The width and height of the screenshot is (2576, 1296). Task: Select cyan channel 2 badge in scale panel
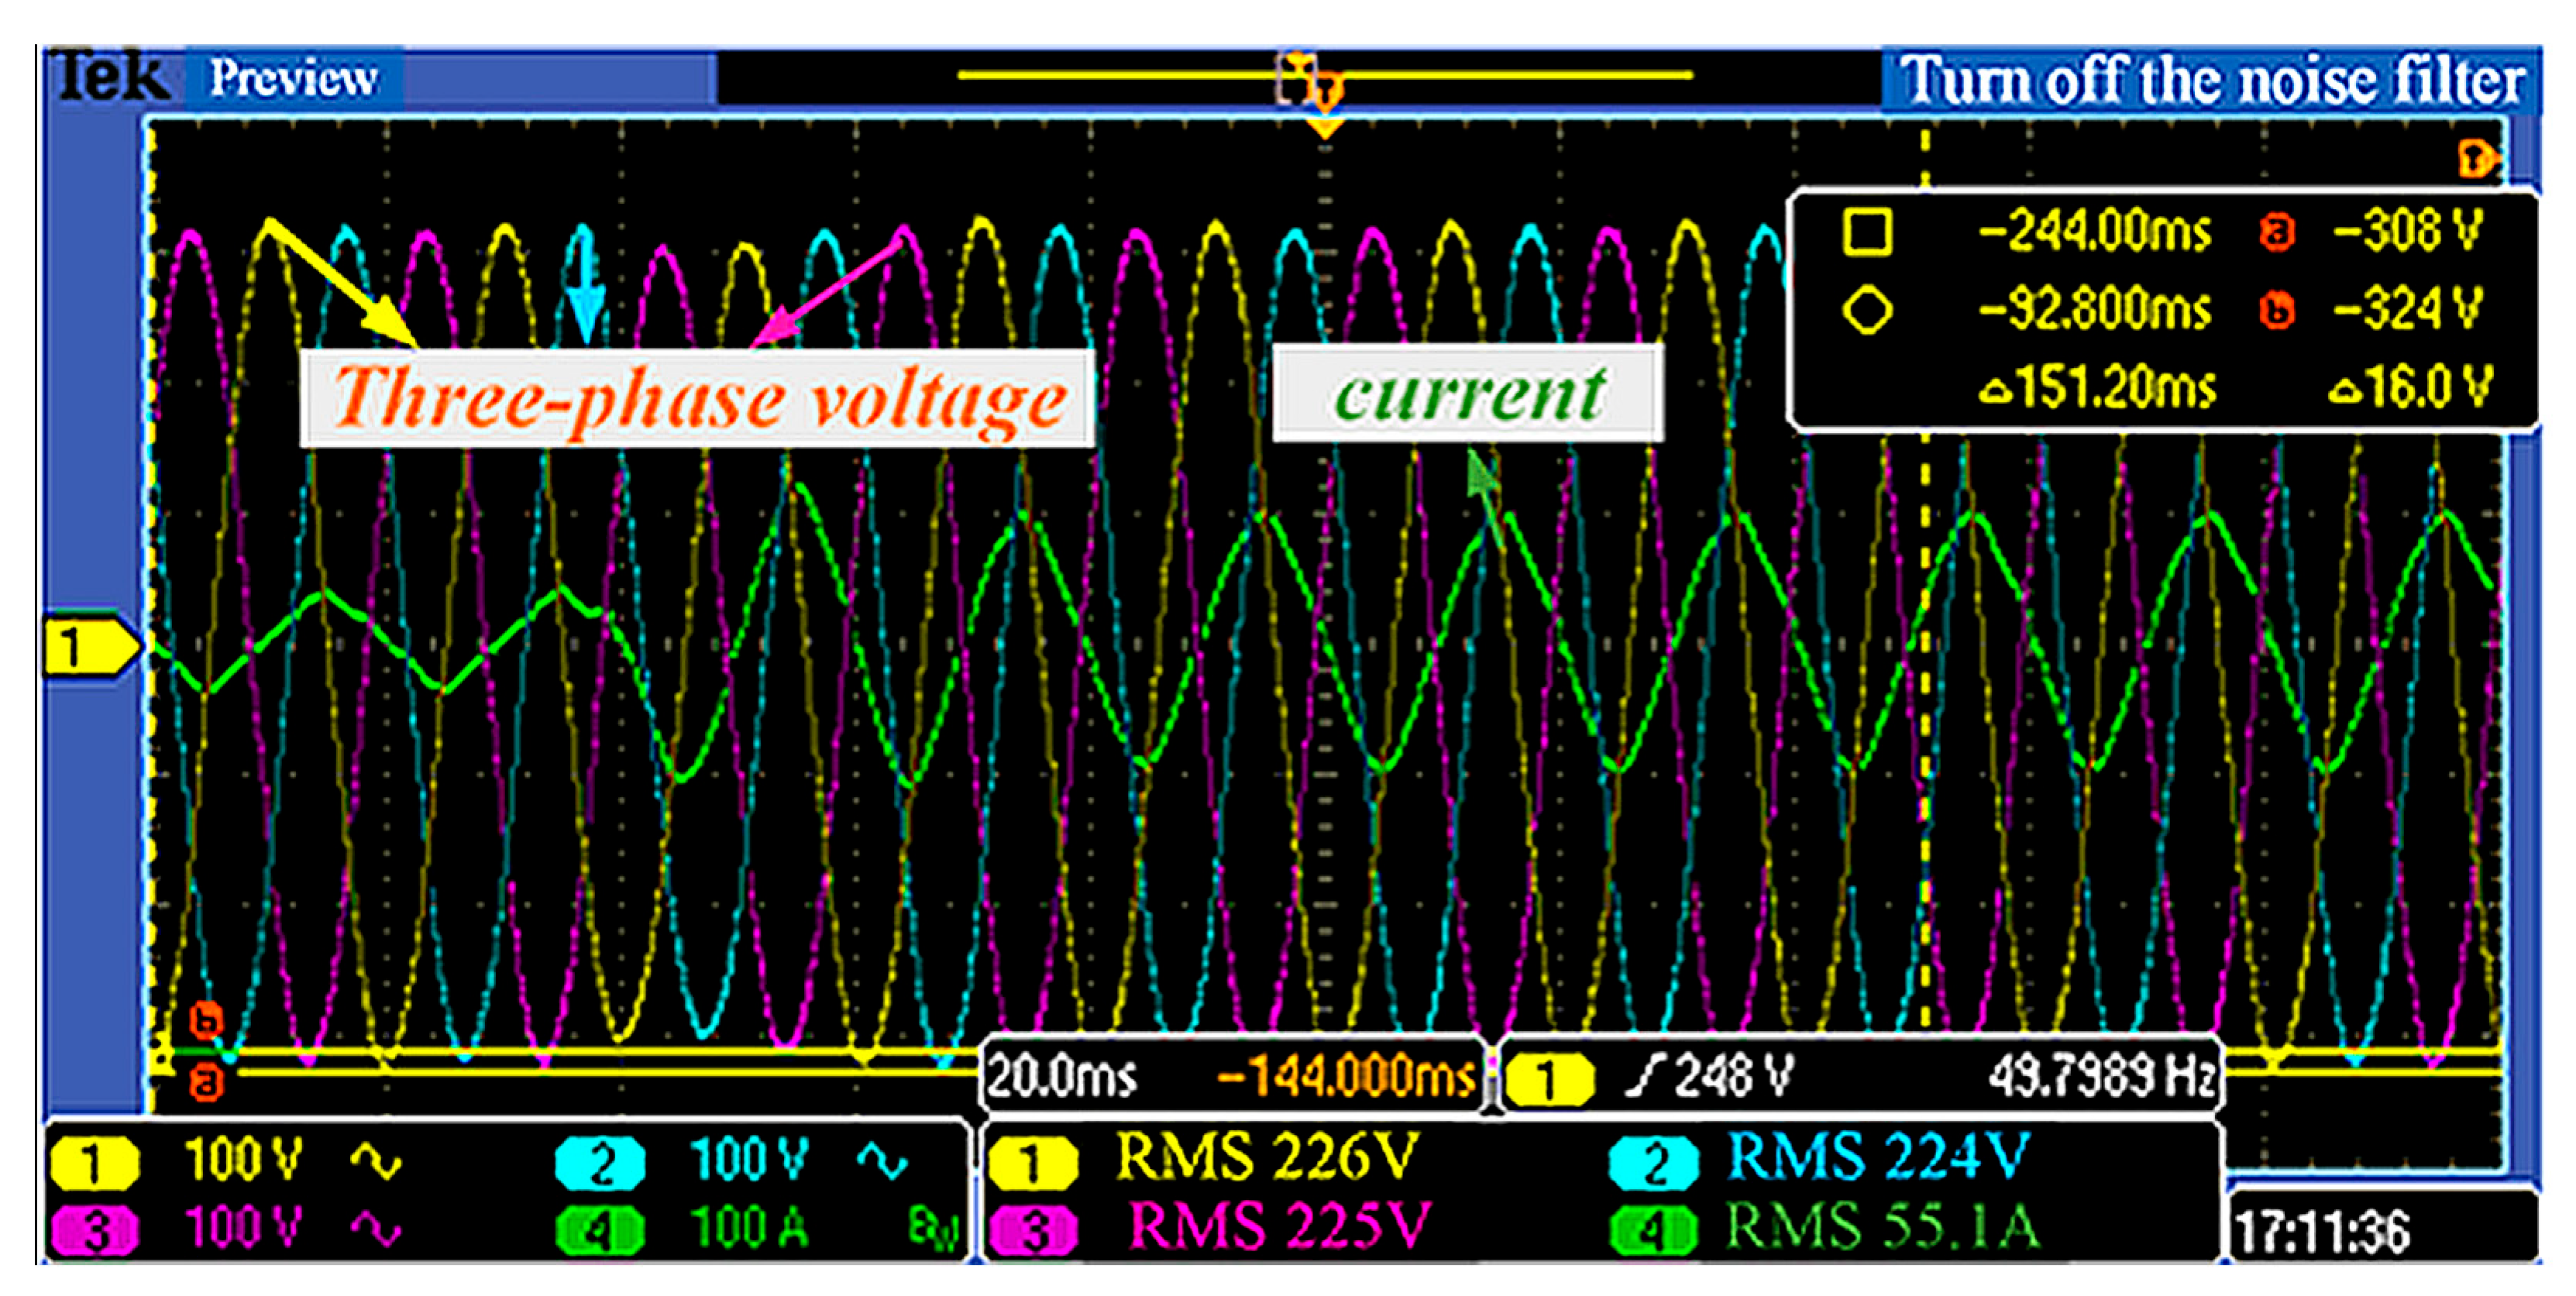pyautogui.click(x=600, y=1163)
